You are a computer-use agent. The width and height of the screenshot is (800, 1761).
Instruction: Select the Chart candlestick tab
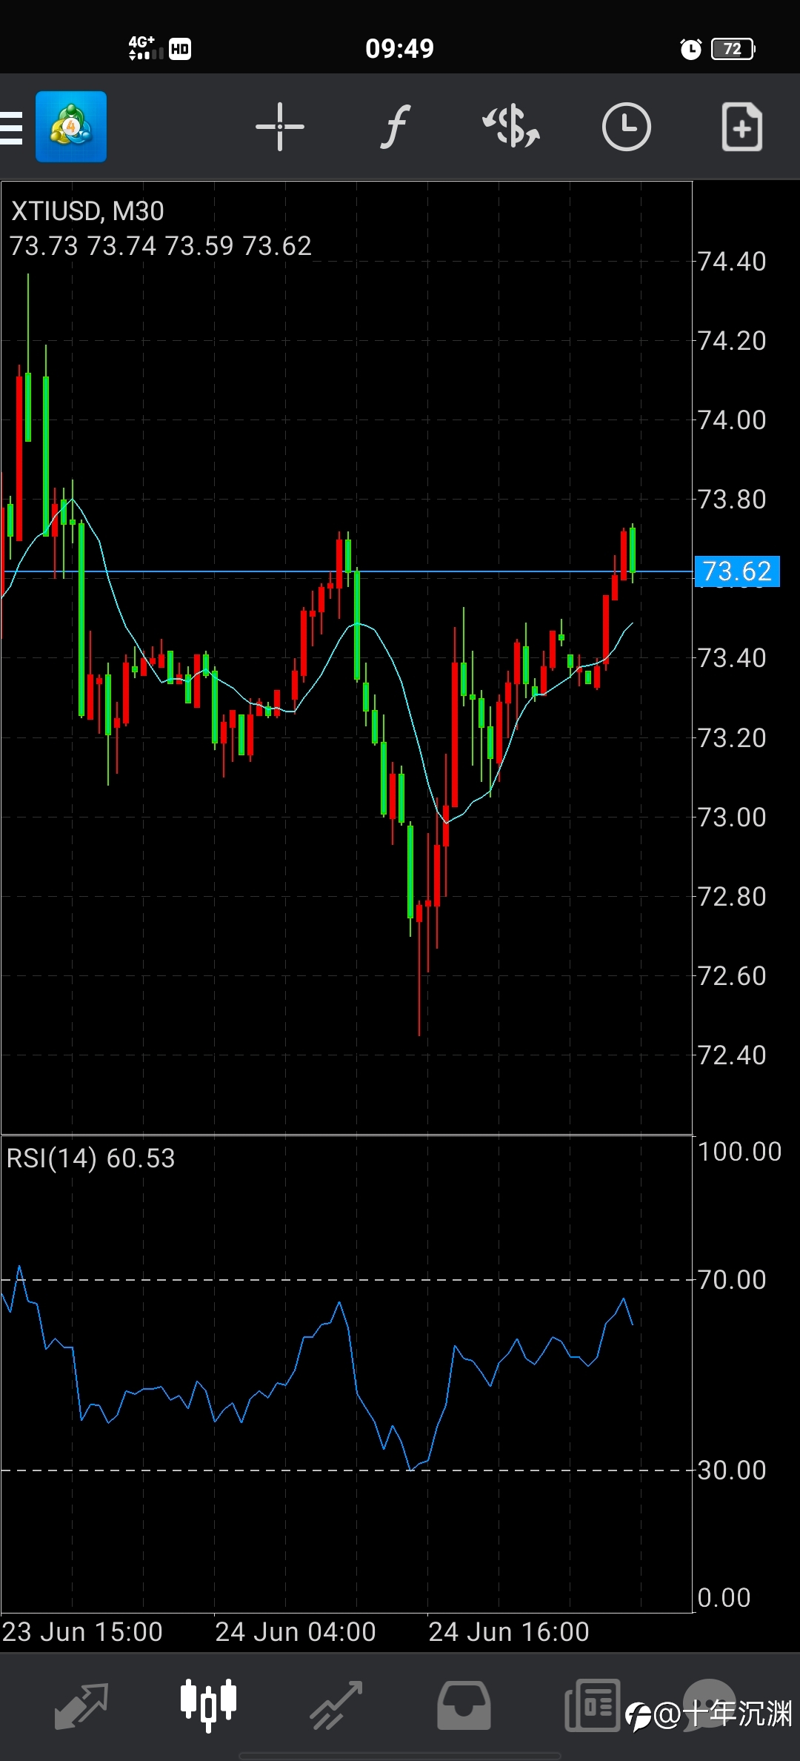pos(209,1704)
